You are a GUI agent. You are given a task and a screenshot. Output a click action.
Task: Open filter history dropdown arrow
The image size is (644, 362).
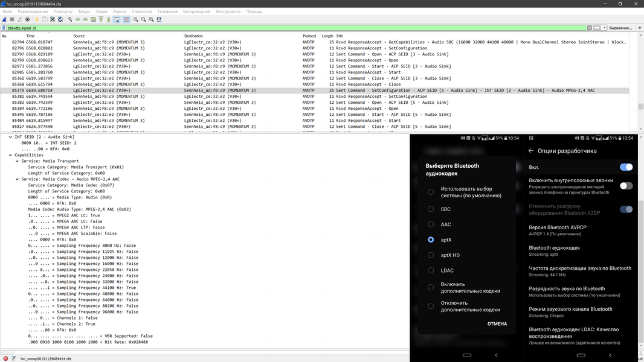604,28
